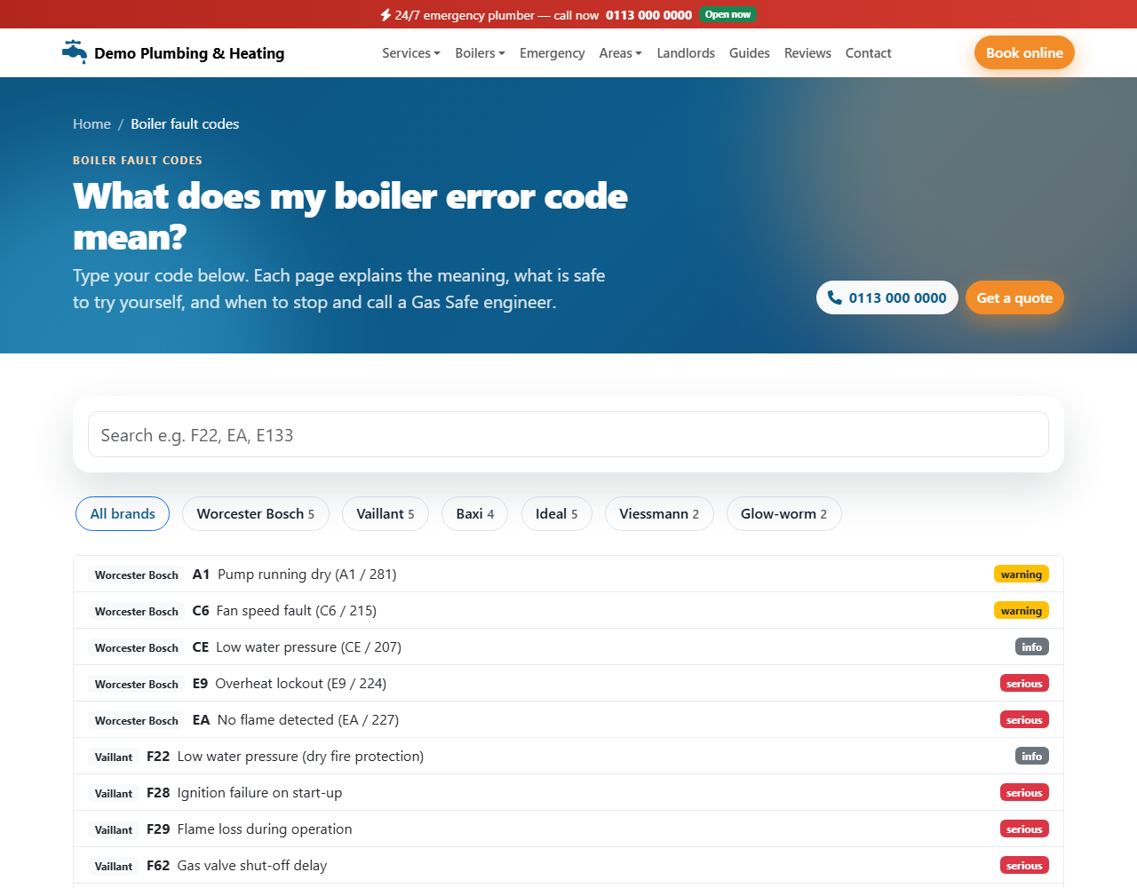Image resolution: width=1137 pixels, height=888 pixels.
Task: Open E9 Overheat lockout entry
Action: pos(568,684)
